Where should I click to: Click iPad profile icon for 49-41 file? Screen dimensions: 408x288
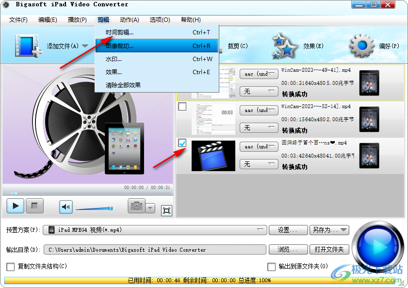click(369, 83)
